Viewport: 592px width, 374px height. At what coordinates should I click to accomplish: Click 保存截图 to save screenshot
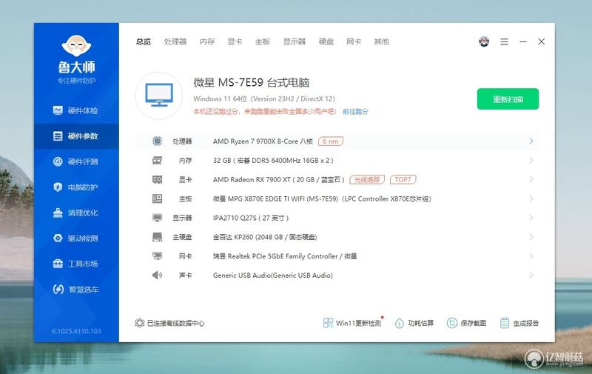(467, 324)
